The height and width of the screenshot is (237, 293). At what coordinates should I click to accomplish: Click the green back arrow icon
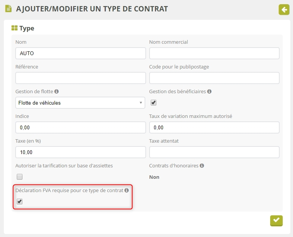284,10
